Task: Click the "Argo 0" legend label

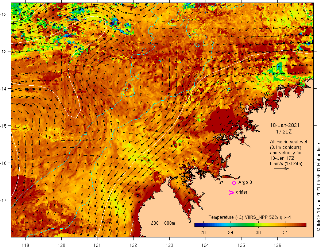Action: [x=245, y=182]
